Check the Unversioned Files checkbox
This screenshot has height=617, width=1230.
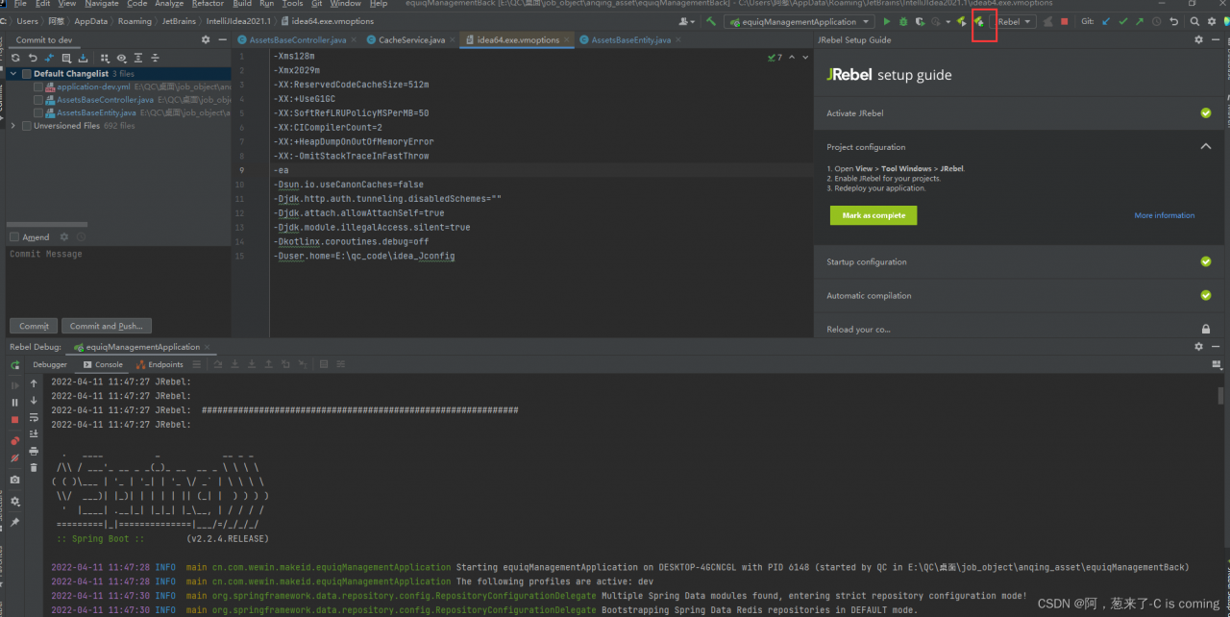point(27,126)
